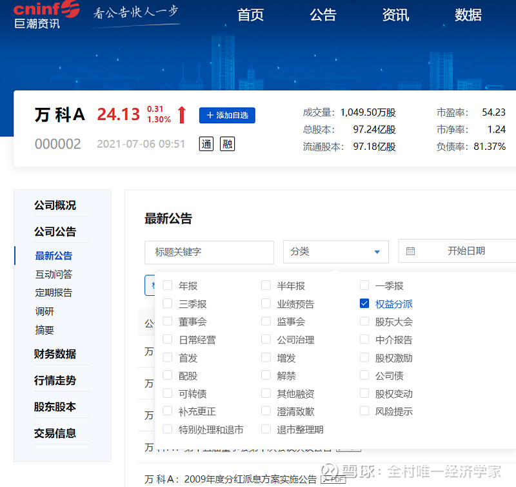Open 财务数据 in the sidebar
The image size is (516, 487).
pyautogui.click(x=55, y=354)
